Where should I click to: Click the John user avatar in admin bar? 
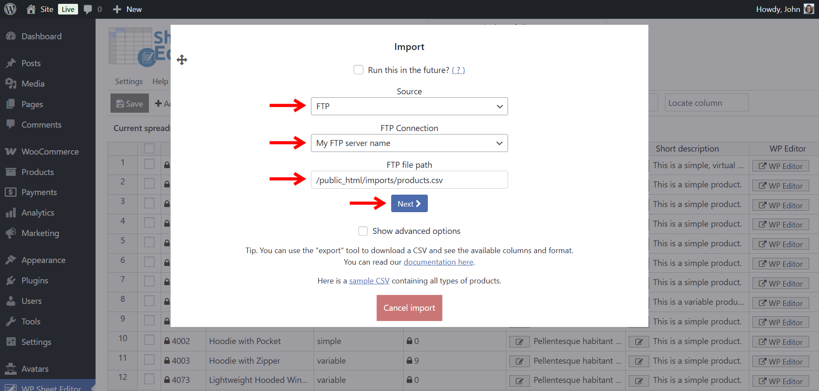(809, 9)
